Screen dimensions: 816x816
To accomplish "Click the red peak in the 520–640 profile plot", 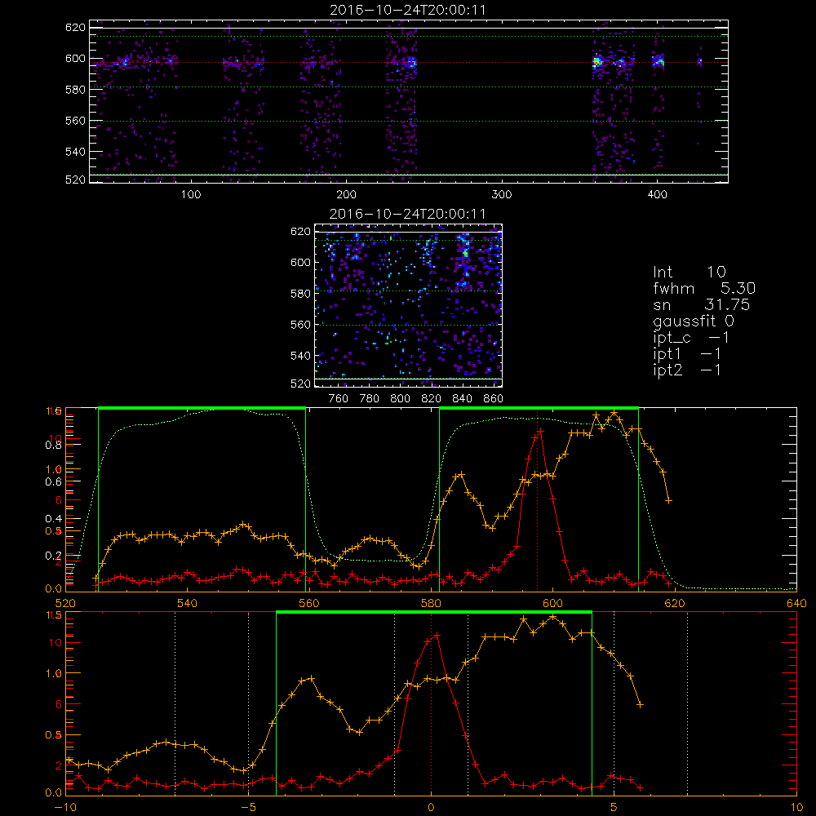I will (x=541, y=432).
